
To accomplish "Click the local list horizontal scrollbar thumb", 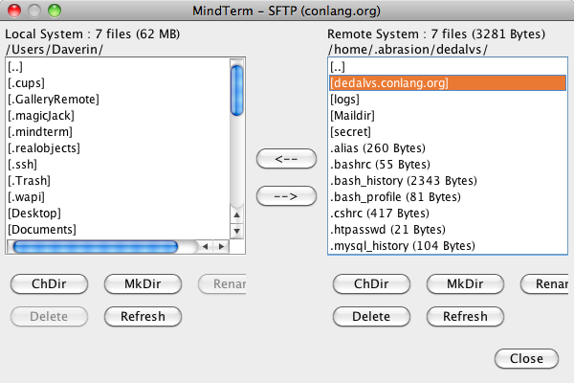I will point(96,247).
